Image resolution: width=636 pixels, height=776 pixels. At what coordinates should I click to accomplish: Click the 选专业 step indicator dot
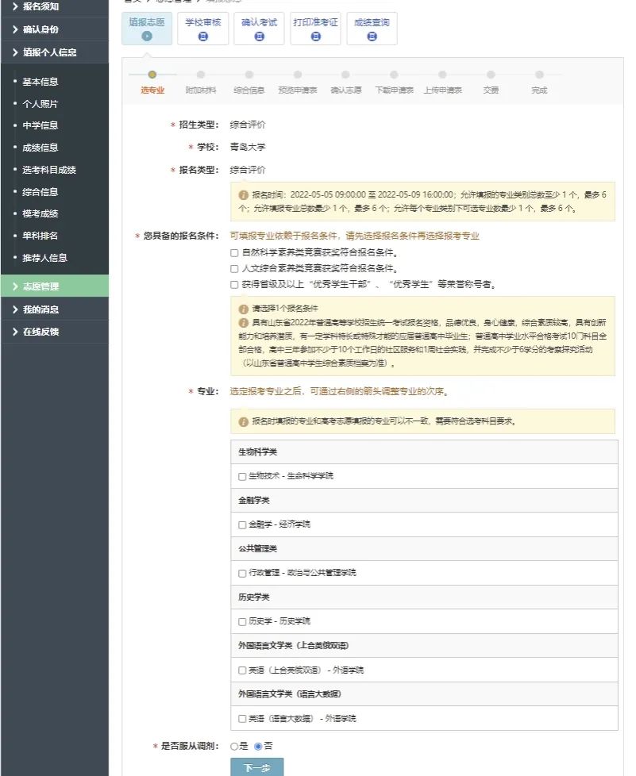152,75
